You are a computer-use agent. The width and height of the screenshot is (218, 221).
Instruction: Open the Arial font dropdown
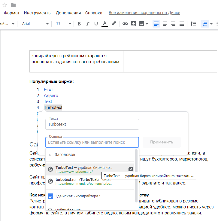[x=35, y=24]
